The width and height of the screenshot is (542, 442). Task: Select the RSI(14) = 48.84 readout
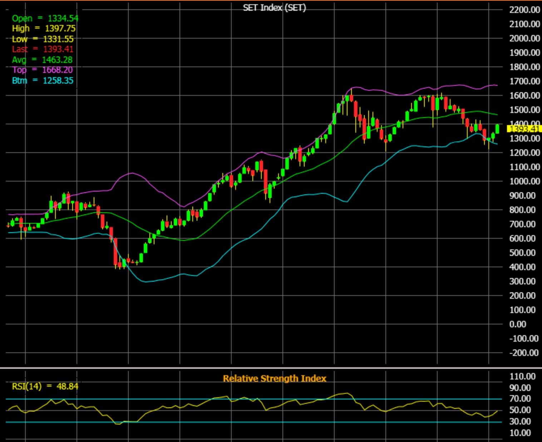(x=45, y=386)
